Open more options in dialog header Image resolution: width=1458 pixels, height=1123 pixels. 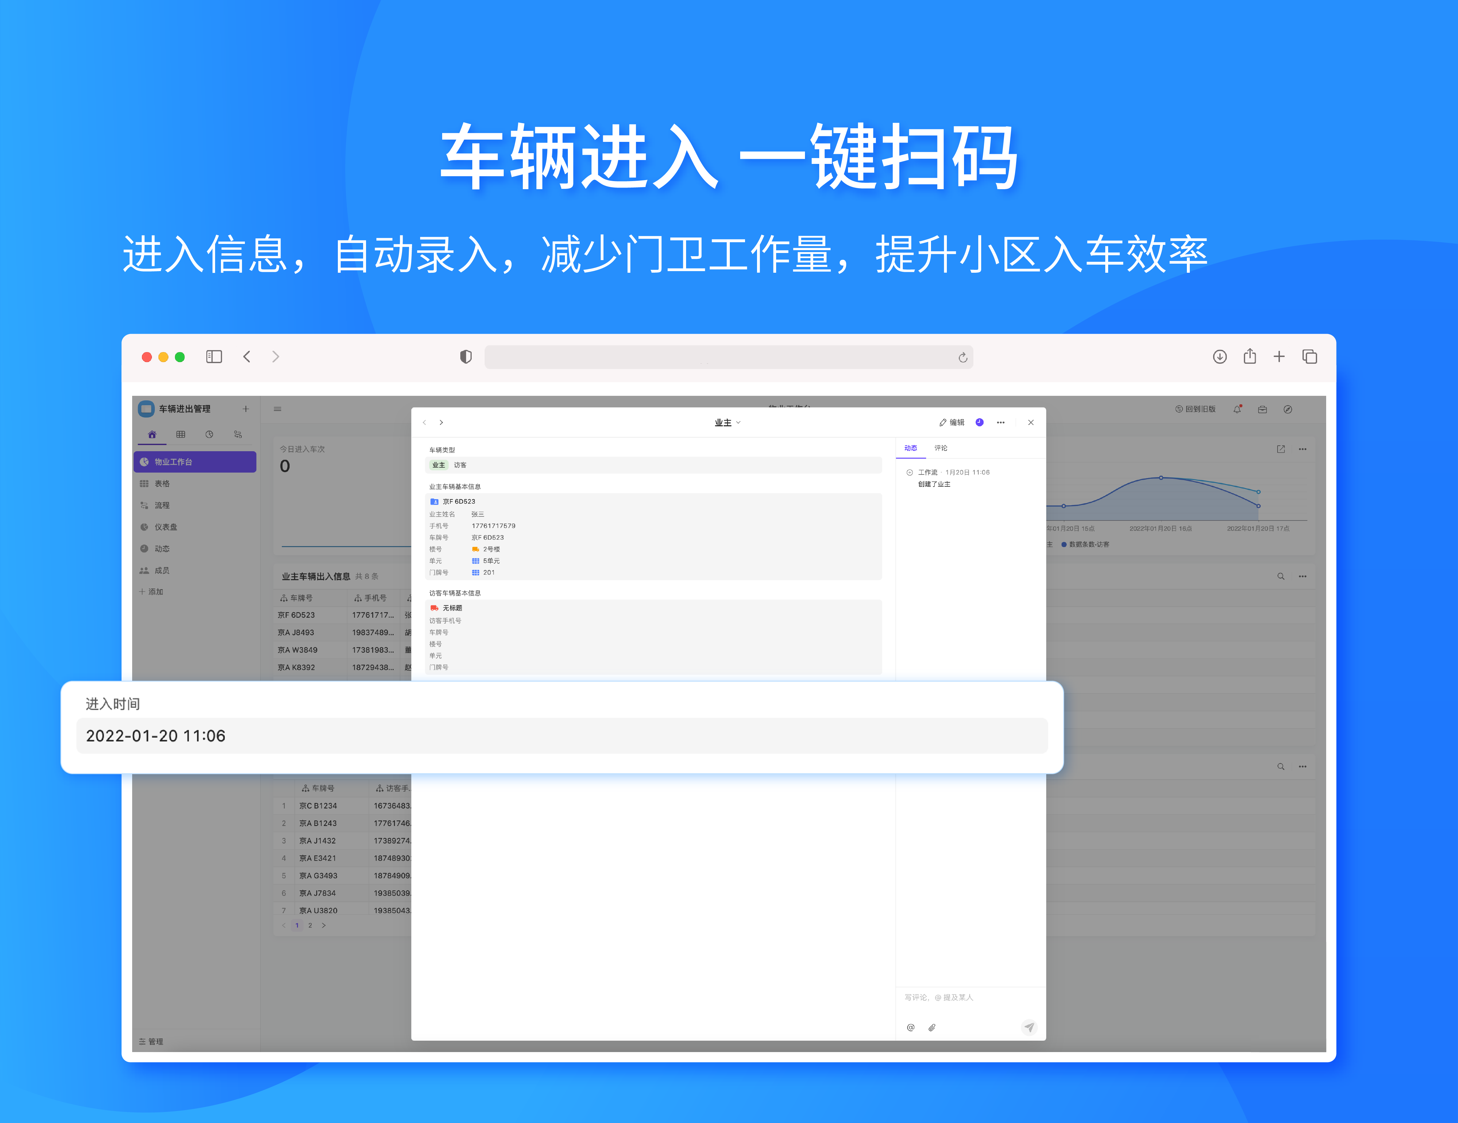coord(1001,422)
